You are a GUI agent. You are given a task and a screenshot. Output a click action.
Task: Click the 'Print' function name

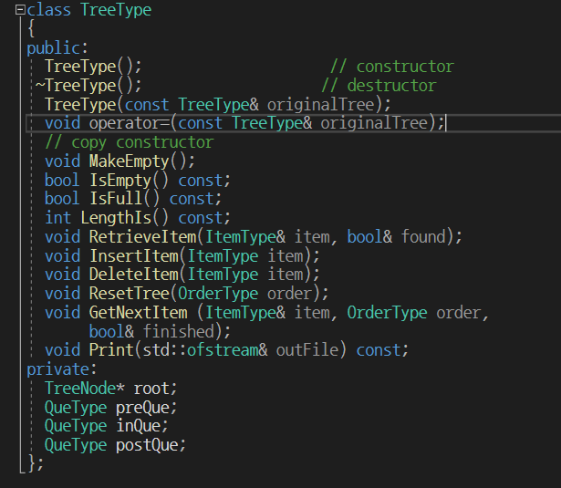[x=111, y=350]
